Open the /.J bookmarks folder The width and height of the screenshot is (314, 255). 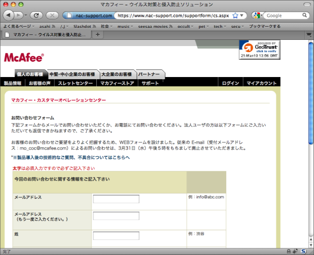coord(64,27)
